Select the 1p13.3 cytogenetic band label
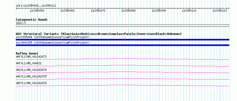The width and height of the screenshot is (237, 101). click(x=20, y=23)
